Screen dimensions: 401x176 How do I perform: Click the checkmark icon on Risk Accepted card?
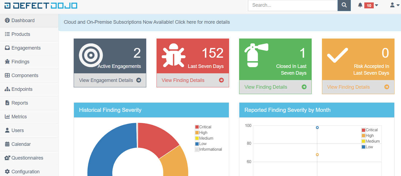[338, 55]
